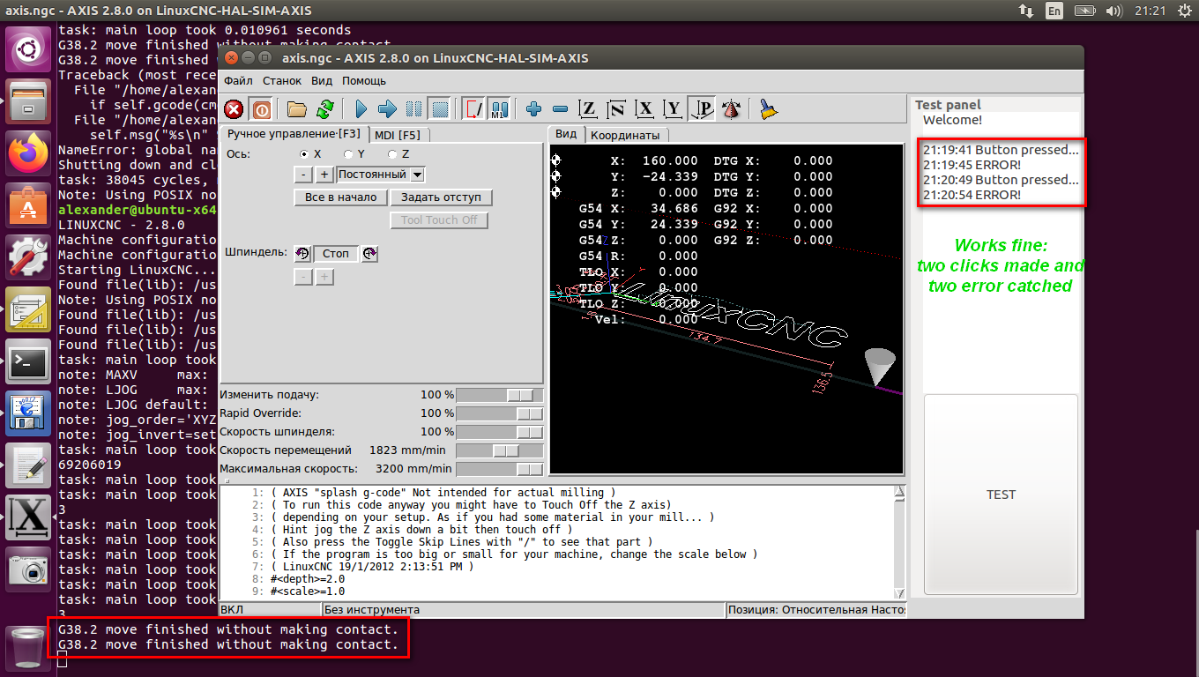1199x677 pixels.
Task: Open Terminal from the dock
Action: click(x=28, y=362)
